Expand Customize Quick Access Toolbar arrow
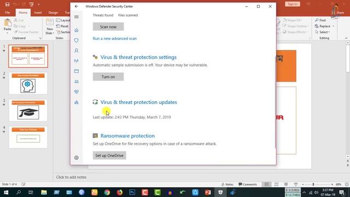The width and height of the screenshot is (350, 197). pyautogui.click(x=39, y=4)
